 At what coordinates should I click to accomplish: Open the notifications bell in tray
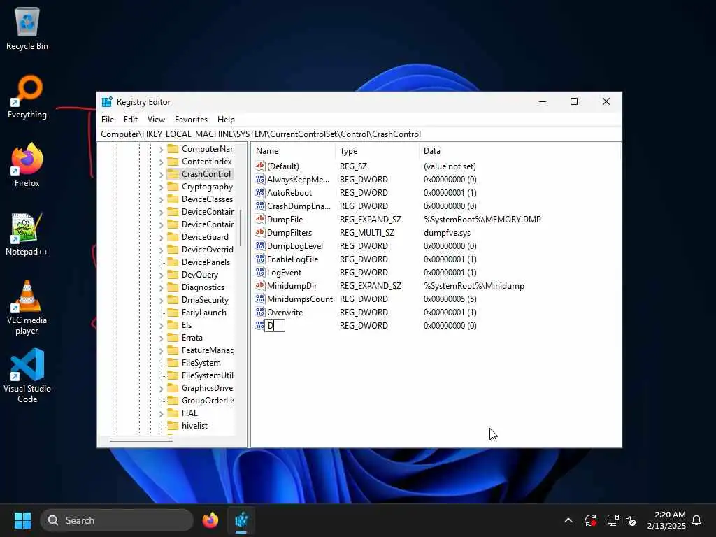tap(696, 520)
